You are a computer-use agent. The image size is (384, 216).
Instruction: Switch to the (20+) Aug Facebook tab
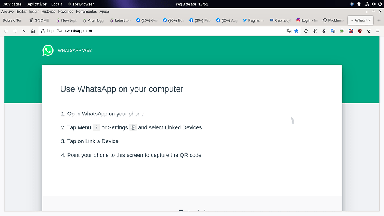tap(227, 20)
